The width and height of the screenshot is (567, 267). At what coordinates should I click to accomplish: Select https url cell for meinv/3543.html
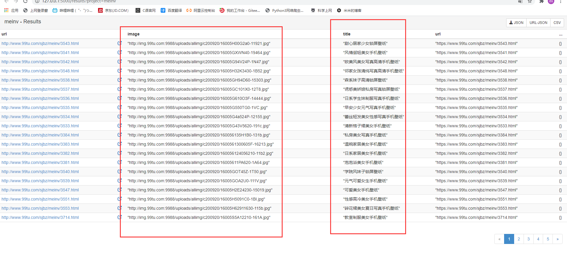coord(476,43)
